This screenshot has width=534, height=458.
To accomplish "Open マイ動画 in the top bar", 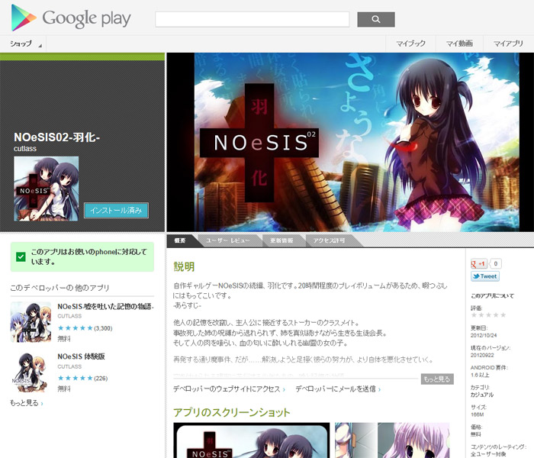I will 459,44.
